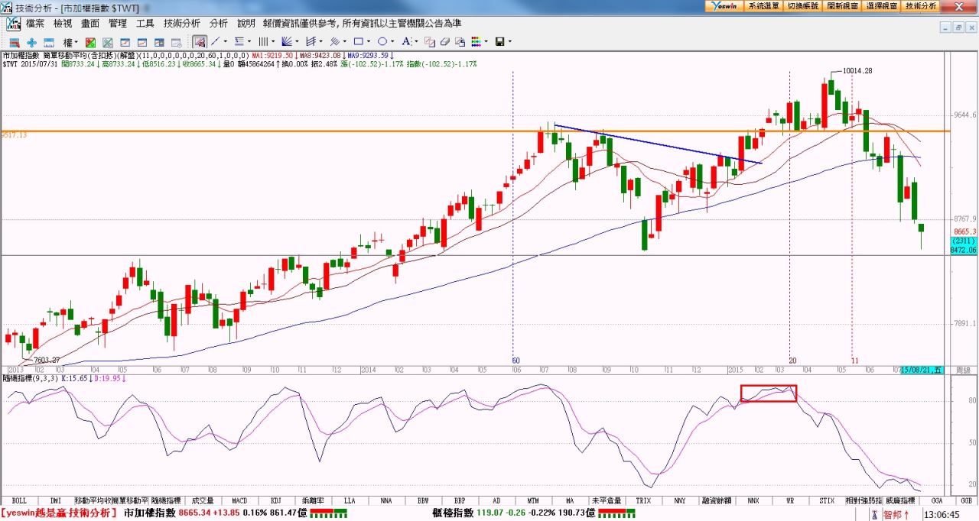Open the rectangle shape dropdown arrow
The width and height of the screenshot is (979, 521).
[x=369, y=42]
